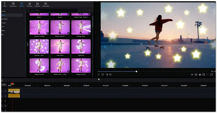Choose the Lightning effect thumbnail
Image resolution: width=217 pixels, height=113 pixels.
[81, 46]
